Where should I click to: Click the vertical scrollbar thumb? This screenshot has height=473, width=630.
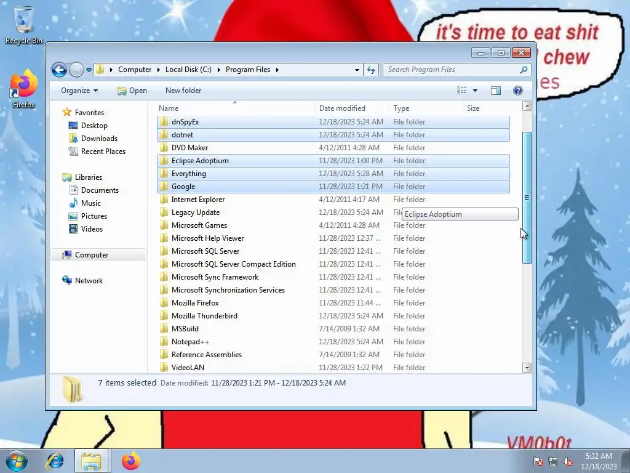527,198
